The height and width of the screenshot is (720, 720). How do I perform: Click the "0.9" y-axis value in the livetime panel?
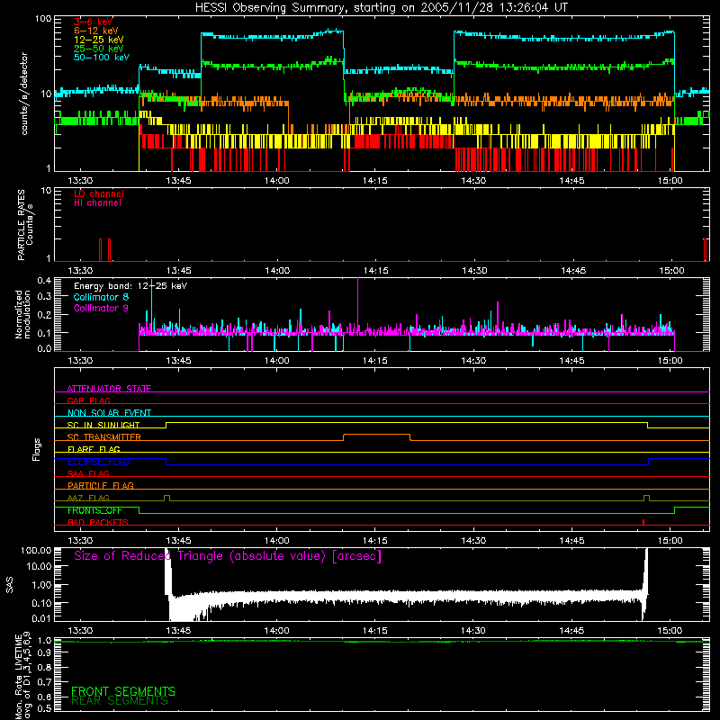tap(44, 652)
